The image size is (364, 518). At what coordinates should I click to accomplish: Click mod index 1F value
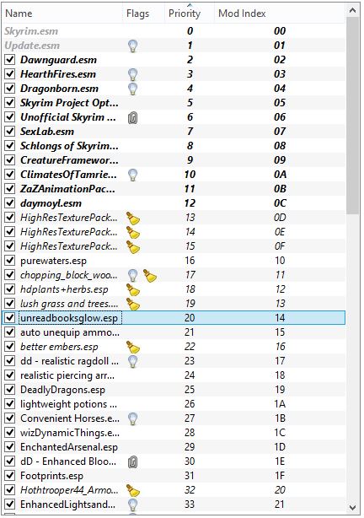[280, 476]
